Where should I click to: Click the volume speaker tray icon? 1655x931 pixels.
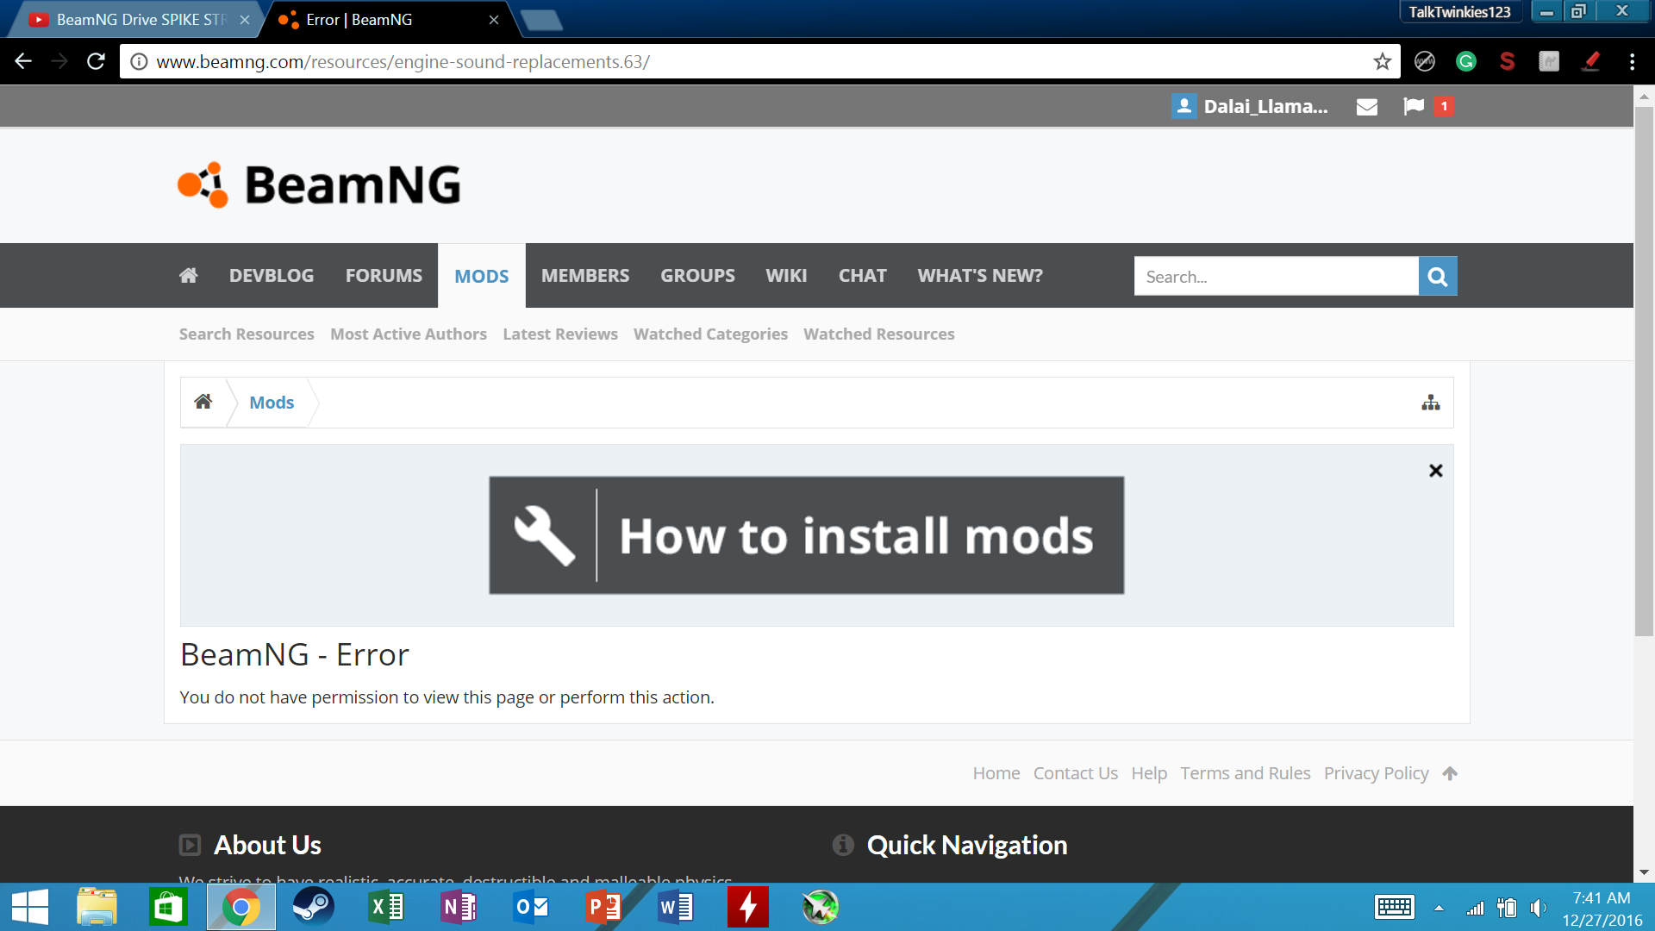click(x=1538, y=908)
